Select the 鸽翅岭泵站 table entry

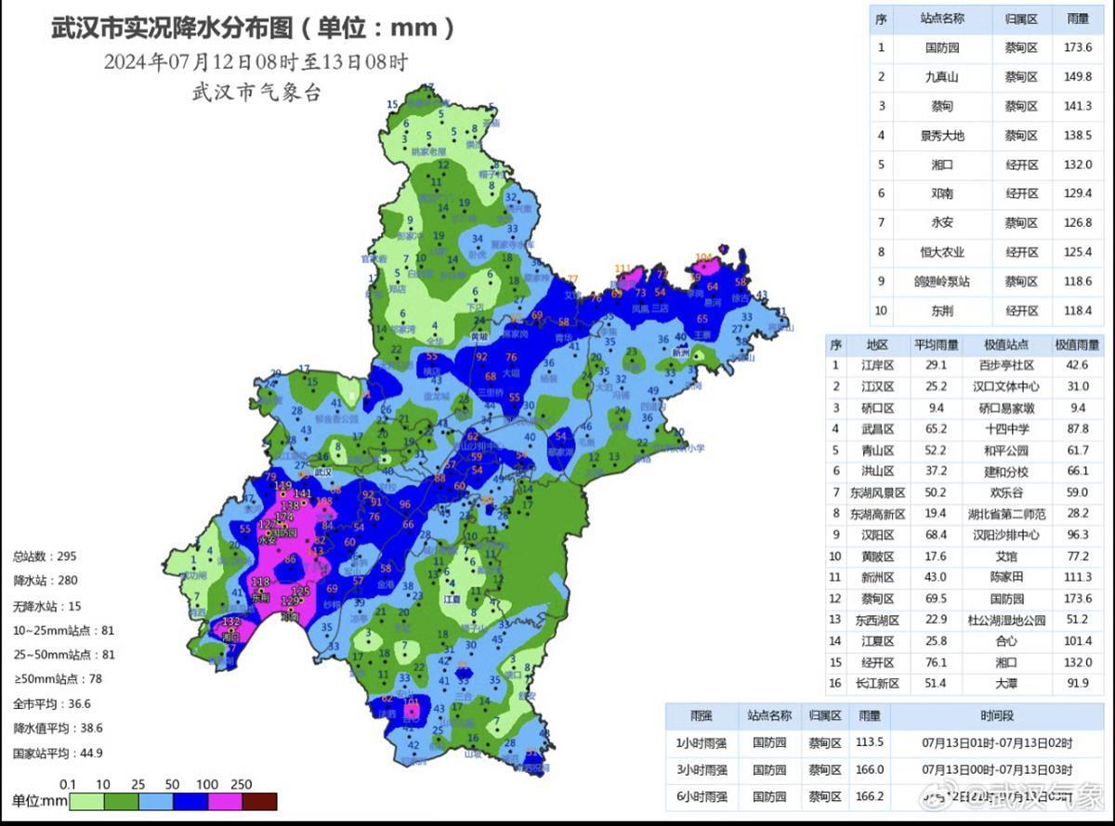click(x=942, y=281)
